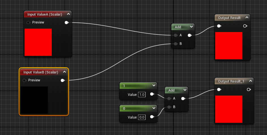The width and height of the screenshot is (267, 135).
Task: Click the B input pin on top Add node
Action: [x=176, y=44]
